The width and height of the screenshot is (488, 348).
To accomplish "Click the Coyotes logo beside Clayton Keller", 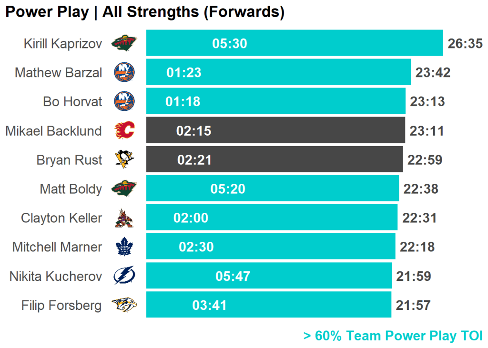I will tap(124, 218).
